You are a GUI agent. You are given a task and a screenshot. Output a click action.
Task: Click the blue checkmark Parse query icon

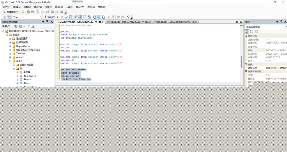click(66, 17)
